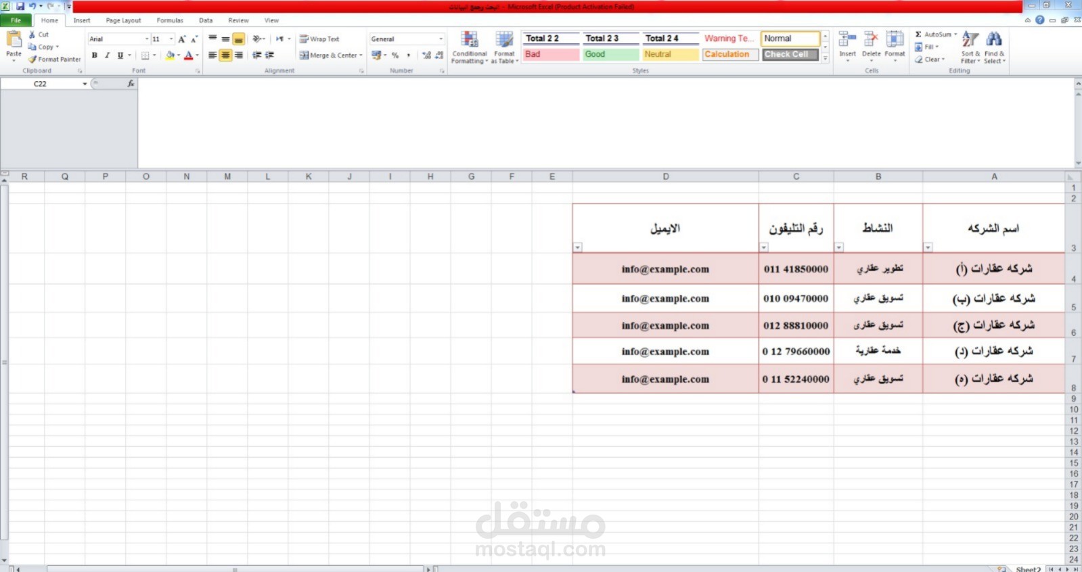This screenshot has height=572, width=1082.
Task: Toggle Italic formatting
Action: 107,55
